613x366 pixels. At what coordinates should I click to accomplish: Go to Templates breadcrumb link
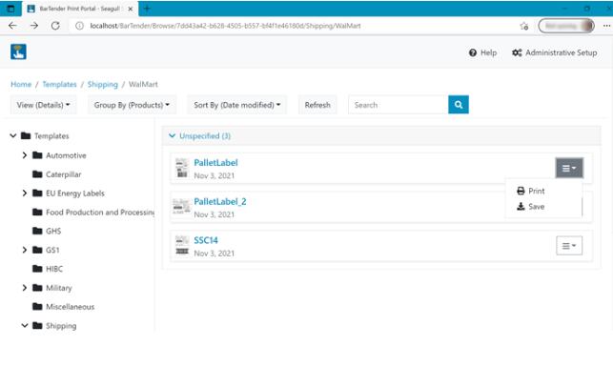tap(59, 84)
